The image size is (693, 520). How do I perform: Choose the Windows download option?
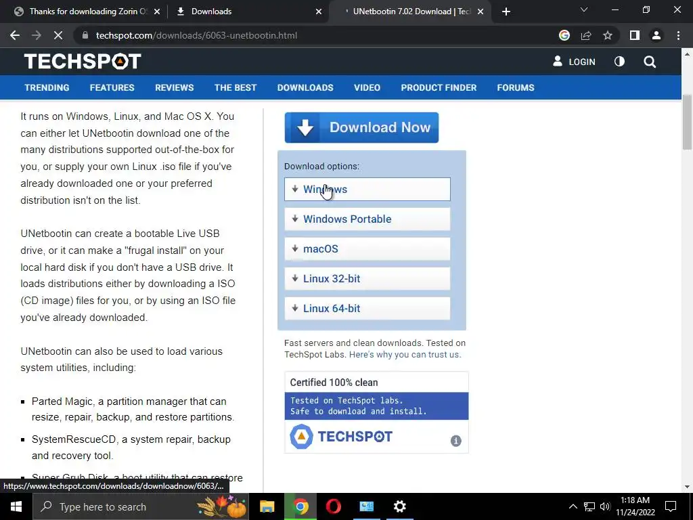pyautogui.click(x=367, y=190)
